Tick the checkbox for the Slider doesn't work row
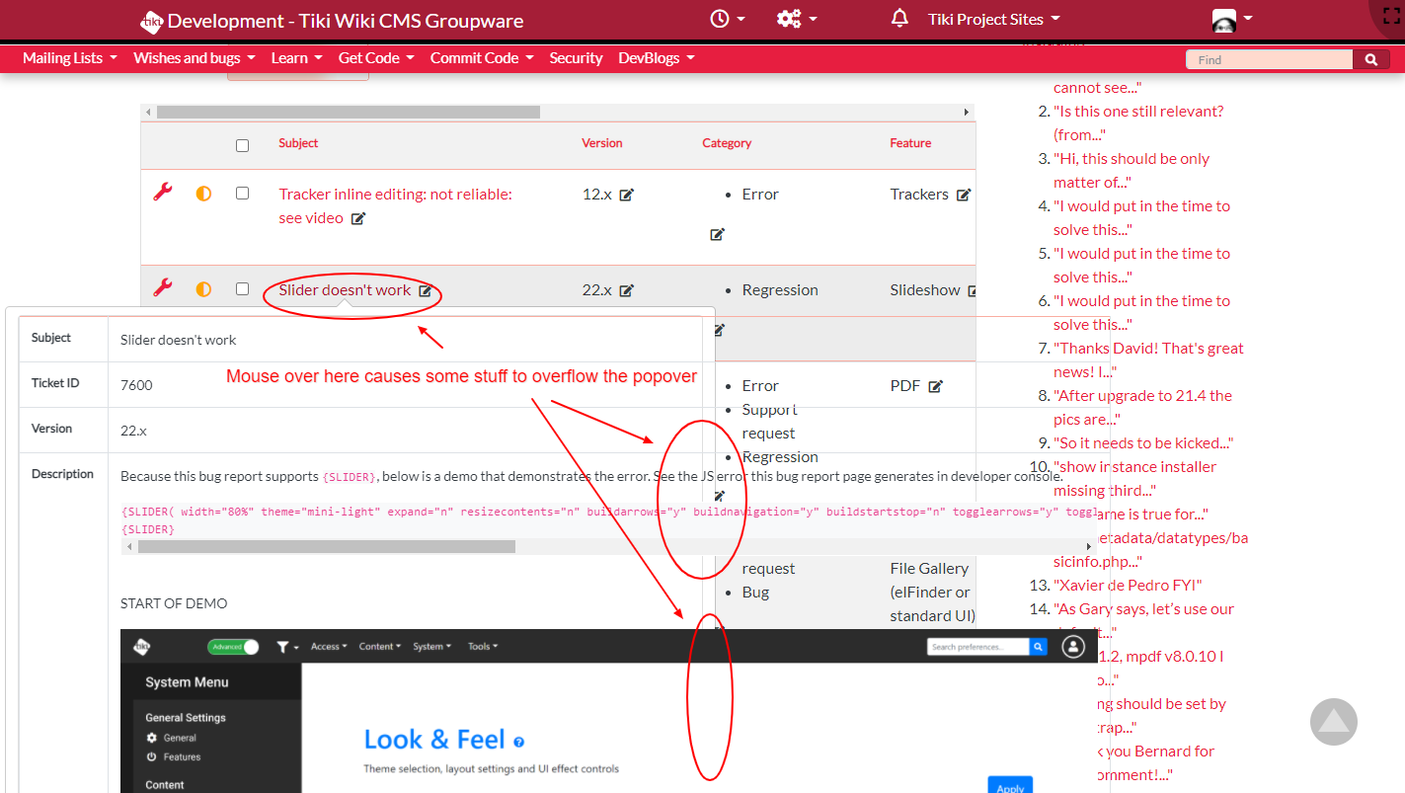Viewport: 1405px width, 793px height. tap(242, 289)
